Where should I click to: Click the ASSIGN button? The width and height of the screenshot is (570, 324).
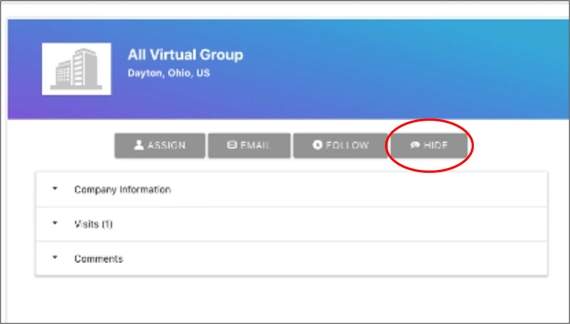[x=160, y=145]
